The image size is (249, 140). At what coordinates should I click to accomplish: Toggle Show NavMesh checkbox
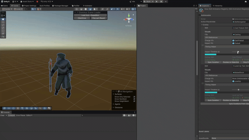coord(134,99)
